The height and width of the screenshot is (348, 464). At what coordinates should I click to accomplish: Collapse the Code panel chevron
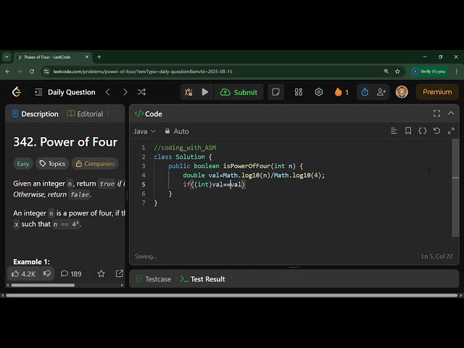coord(451,113)
